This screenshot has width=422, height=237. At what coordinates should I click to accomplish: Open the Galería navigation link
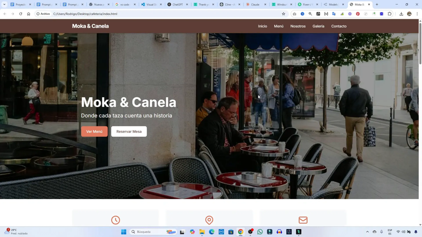click(318, 26)
